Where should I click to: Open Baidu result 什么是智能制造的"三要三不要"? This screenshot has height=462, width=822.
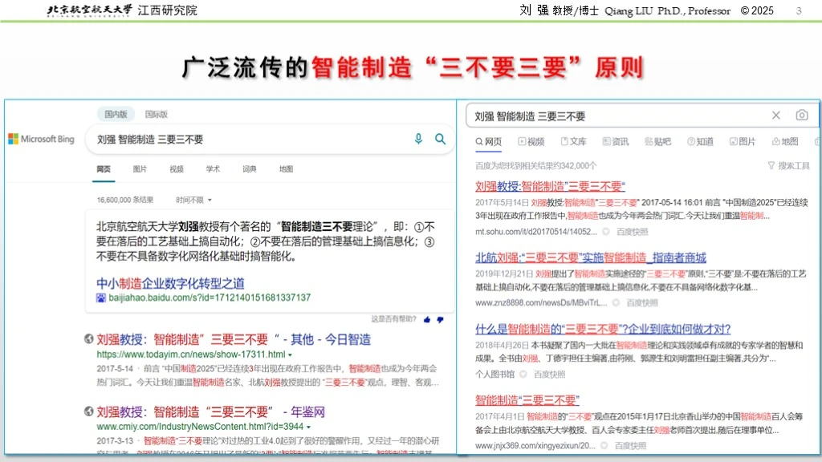[603, 329]
